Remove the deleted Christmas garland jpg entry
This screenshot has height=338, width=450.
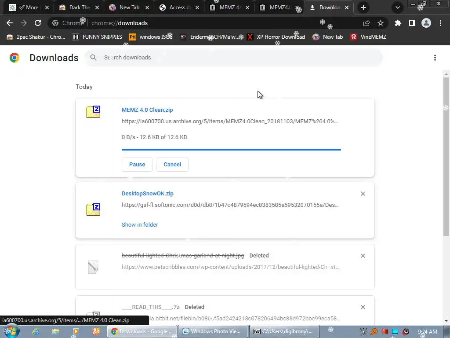[363, 256]
